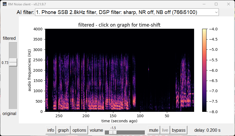Switch back to live audio
This screenshot has width=235, height=136.
coord(165,130)
